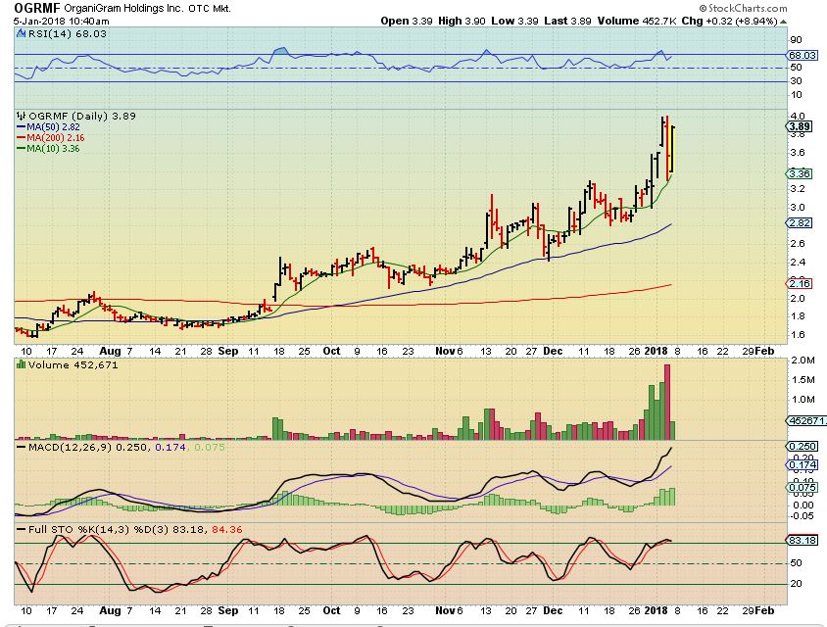Click the up arrow after Chg +8.94%
This screenshot has width=827, height=627.
[784, 22]
